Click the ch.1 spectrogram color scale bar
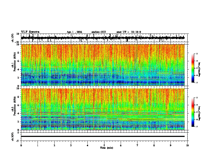211x163 pixels. click(x=193, y=68)
